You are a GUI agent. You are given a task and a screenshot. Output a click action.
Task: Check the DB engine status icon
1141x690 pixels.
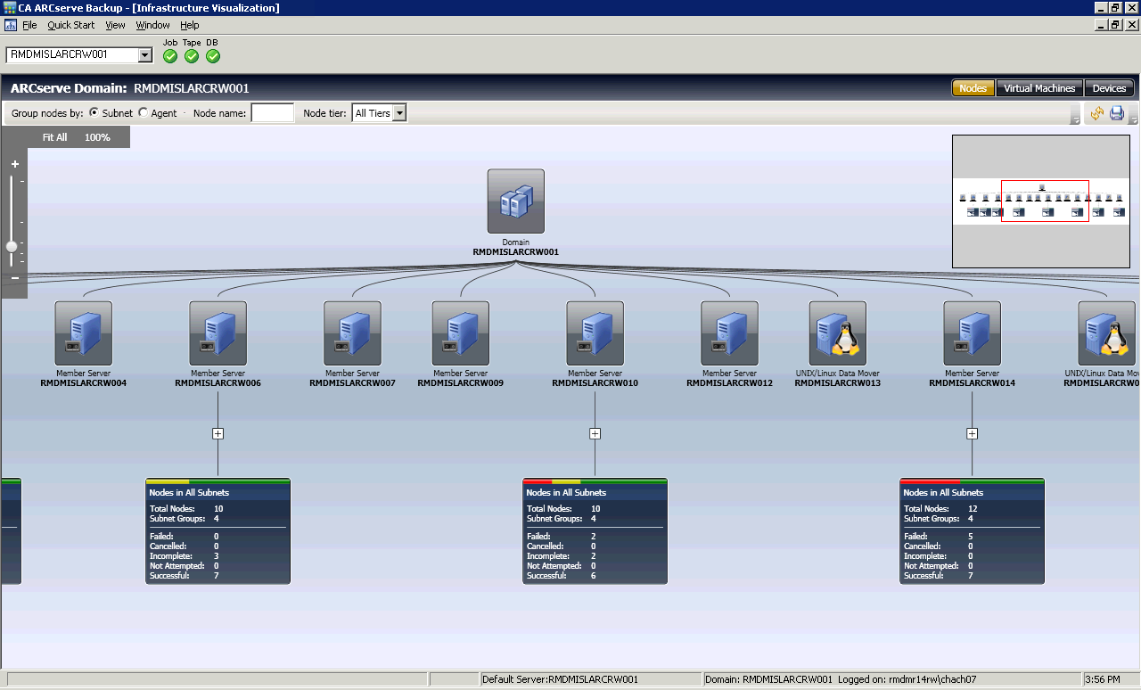[212, 54]
